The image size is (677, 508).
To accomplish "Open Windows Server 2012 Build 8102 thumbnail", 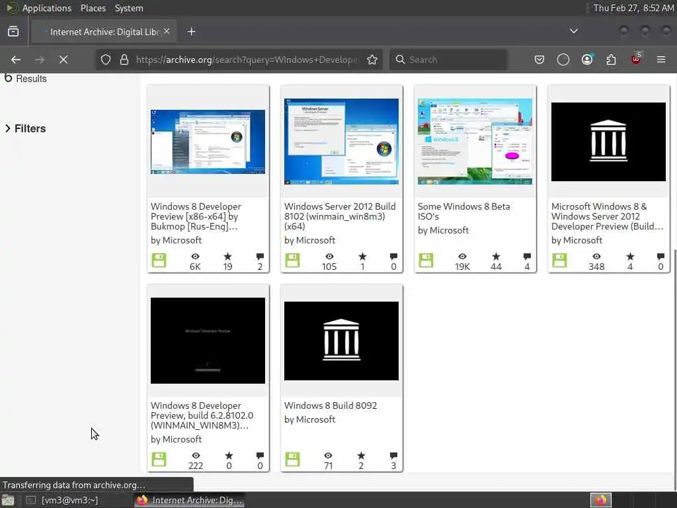I will [x=341, y=142].
